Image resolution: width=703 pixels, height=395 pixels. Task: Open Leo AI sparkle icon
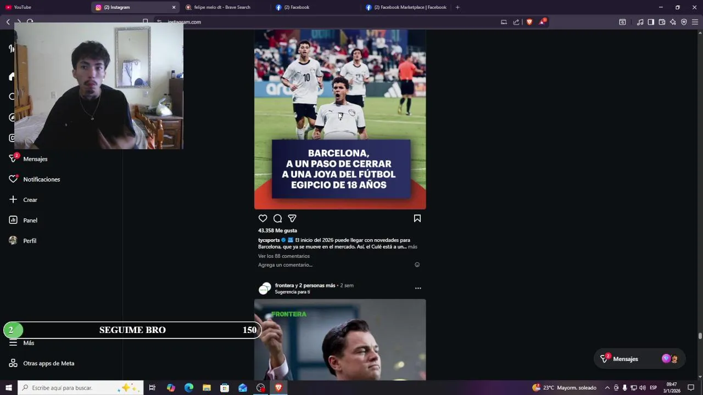673,22
